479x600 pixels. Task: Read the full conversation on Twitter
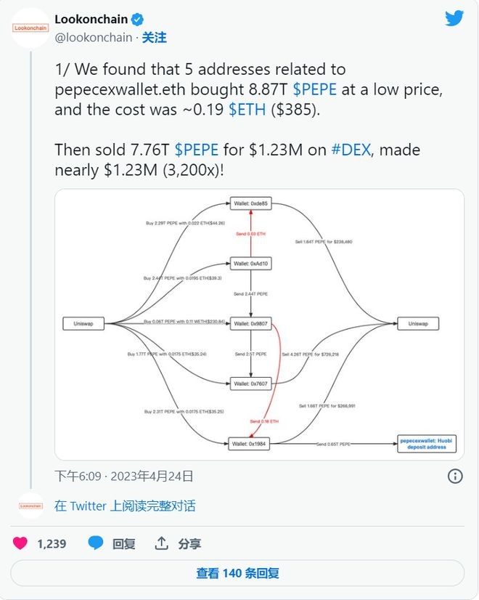pos(125,506)
